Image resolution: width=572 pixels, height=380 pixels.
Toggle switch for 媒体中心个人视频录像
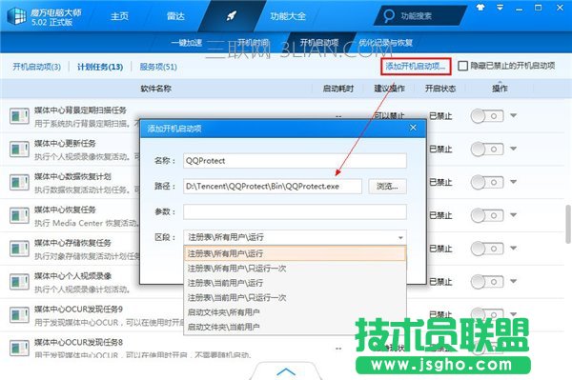[x=487, y=282]
